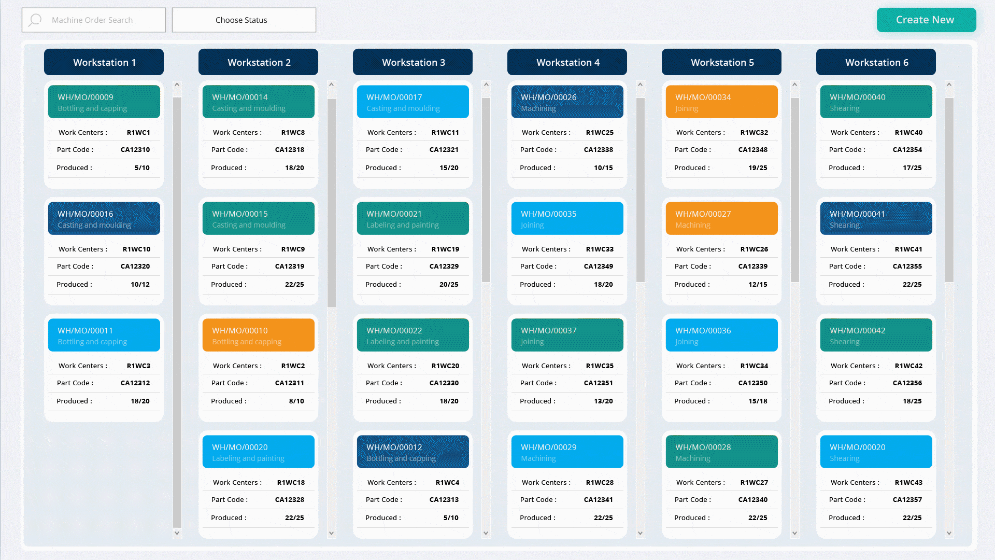Open order WH/MO/00011 card header
995x560 pixels.
click(104, 335)
